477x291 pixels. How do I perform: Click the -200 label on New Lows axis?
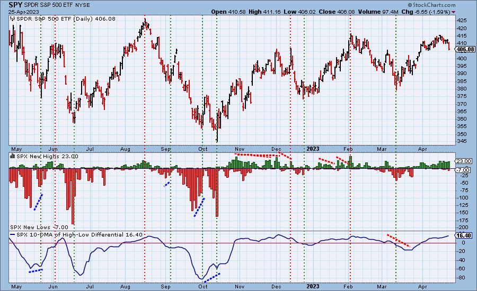click(x=462, y=228)
